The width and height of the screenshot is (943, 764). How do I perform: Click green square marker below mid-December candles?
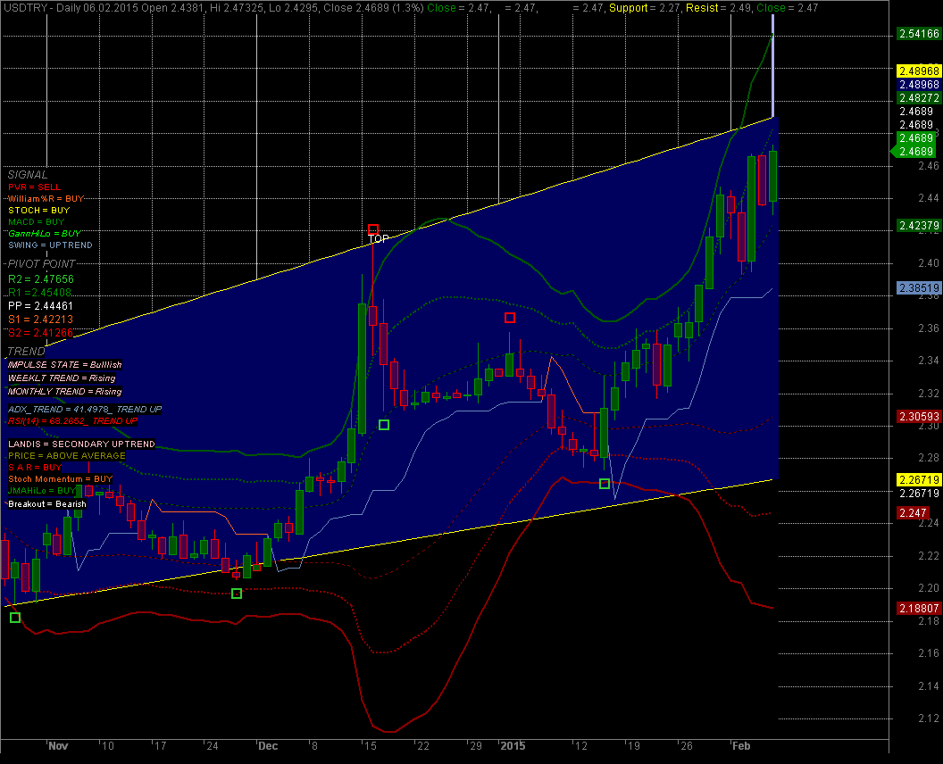coord(384,425)
